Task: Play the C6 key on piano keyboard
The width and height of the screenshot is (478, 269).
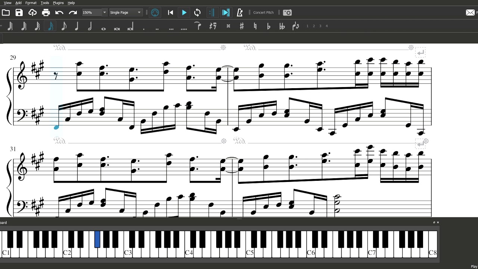Action: 311,253
